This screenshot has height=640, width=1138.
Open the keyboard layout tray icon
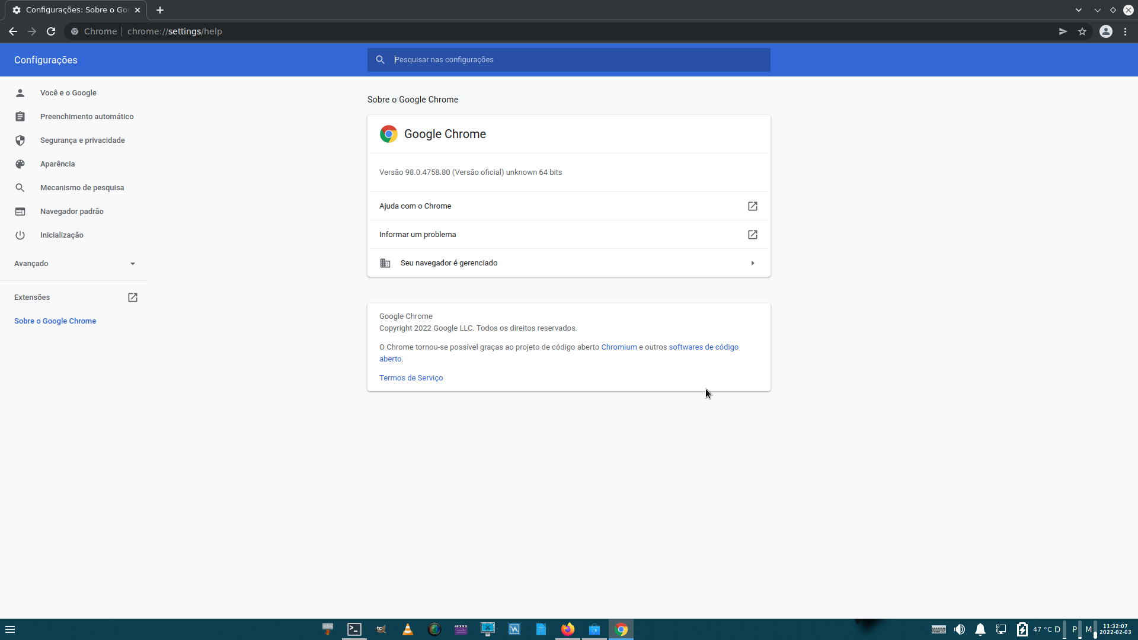pyautogui.click(x=939, y=629)
